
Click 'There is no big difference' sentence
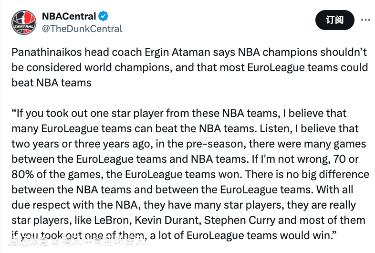(307, 175)
